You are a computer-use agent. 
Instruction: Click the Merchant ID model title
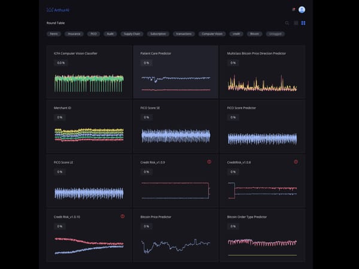63,108
